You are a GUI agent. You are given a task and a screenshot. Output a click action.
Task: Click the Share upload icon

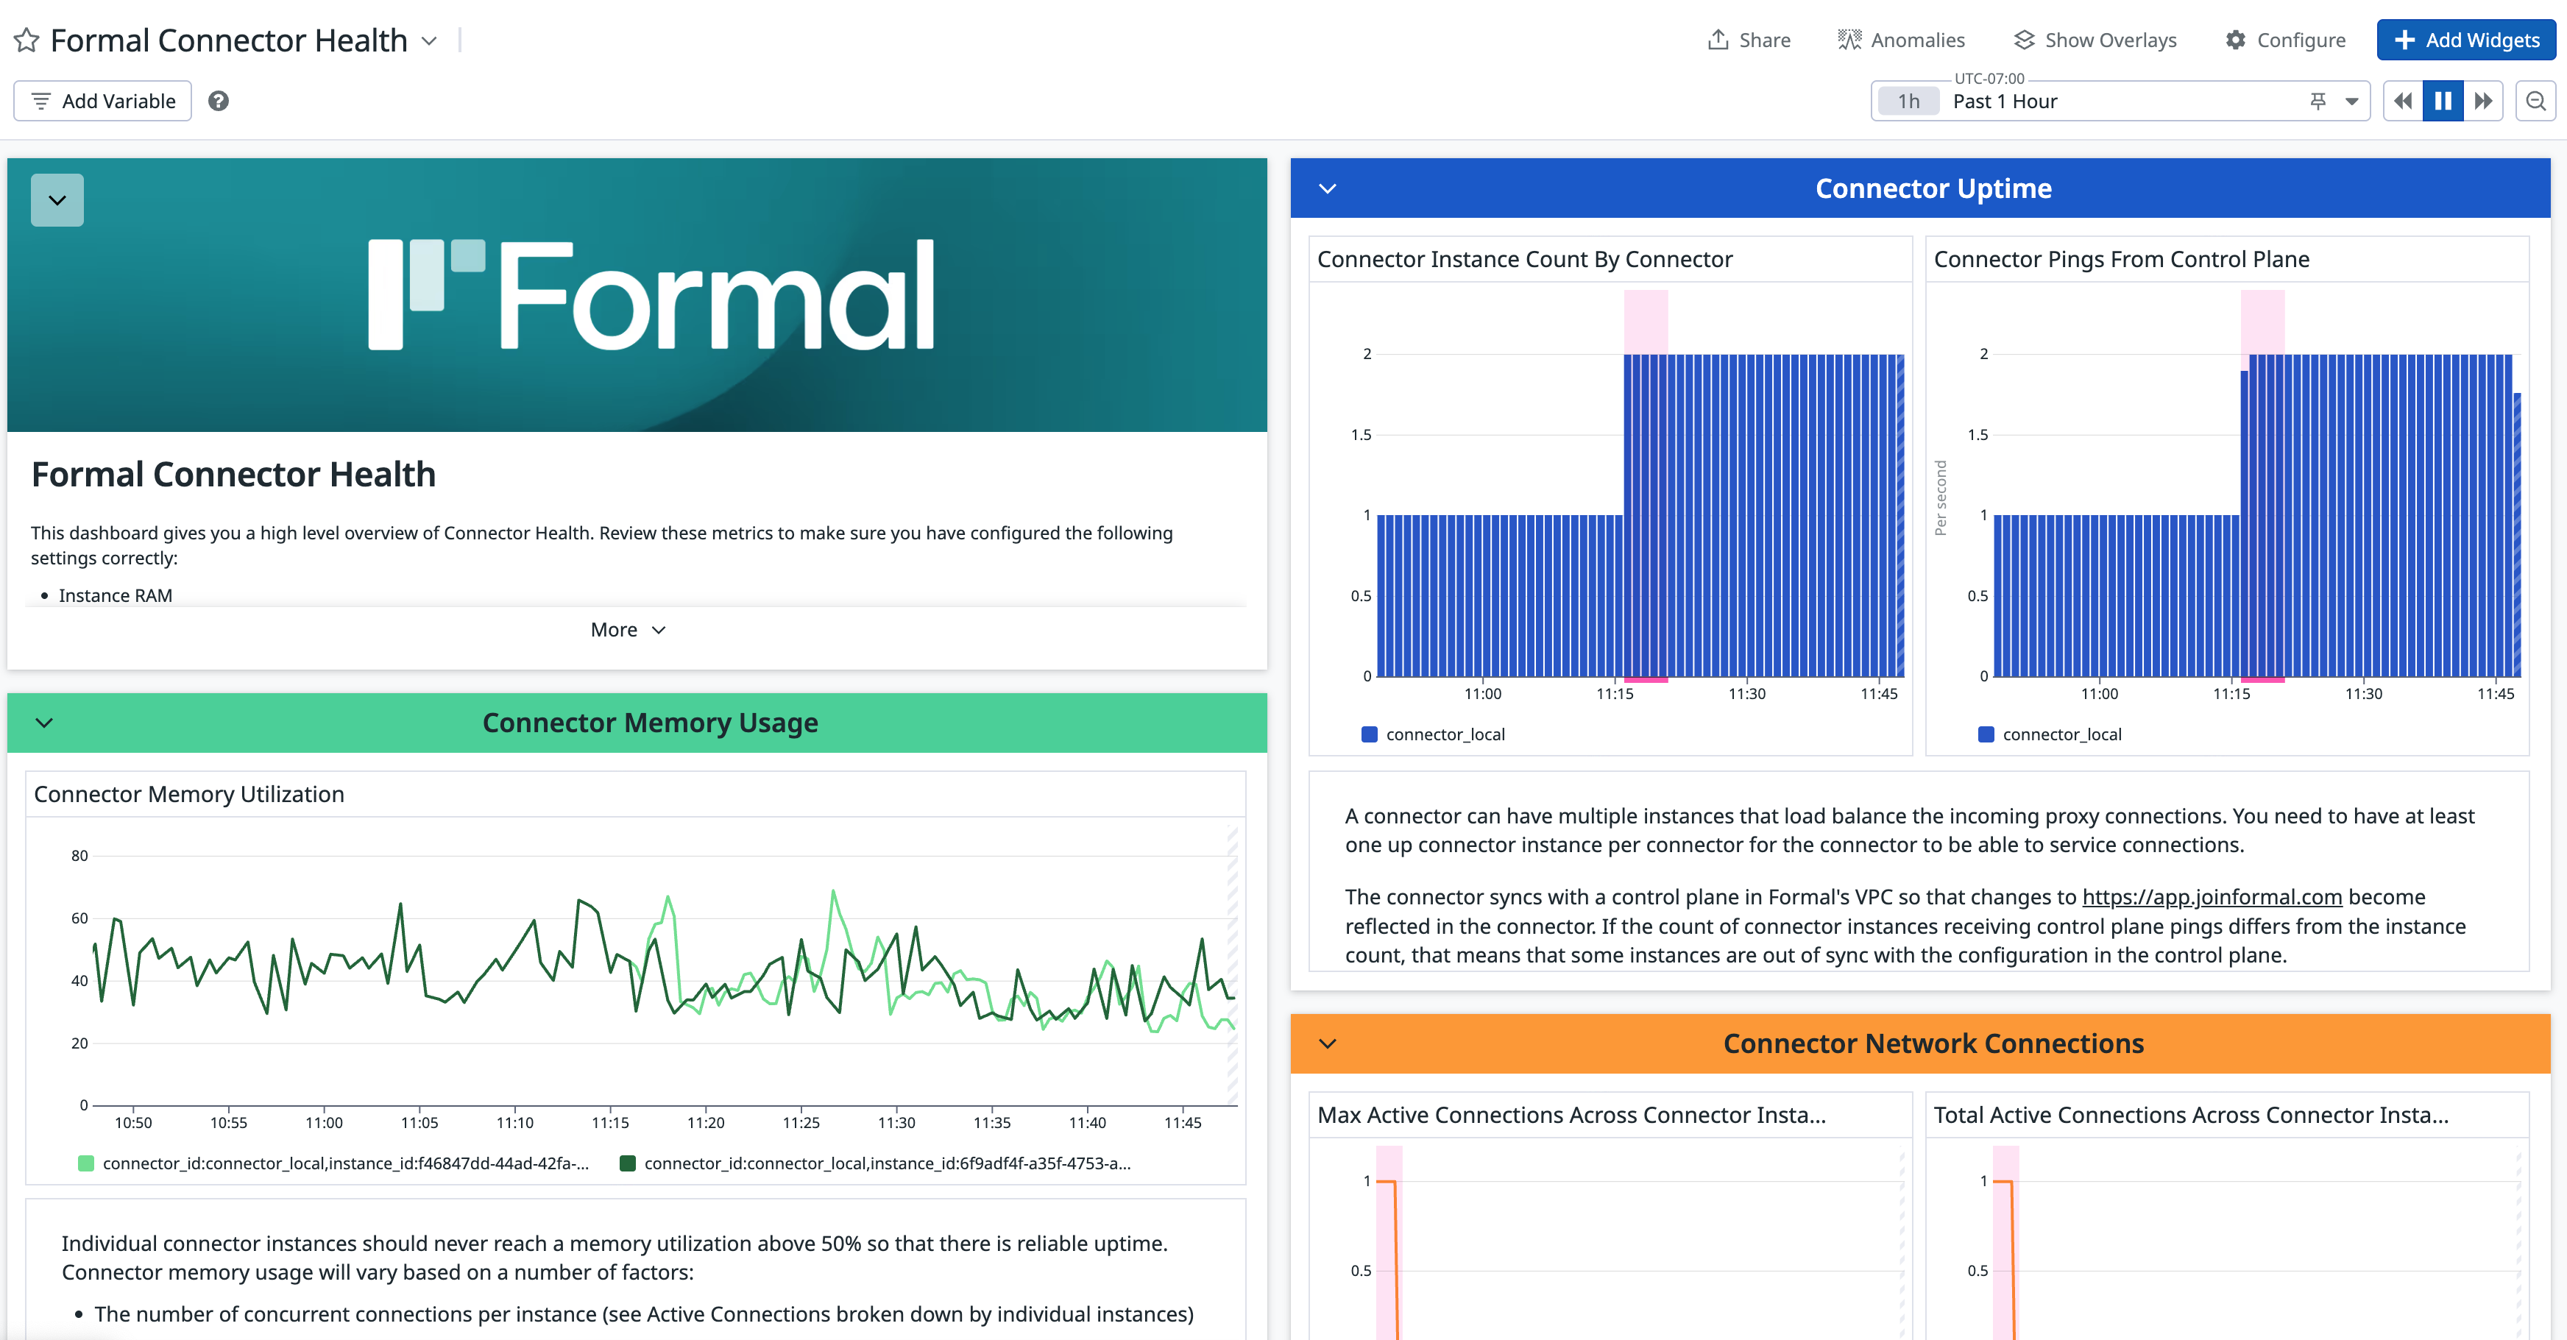pyautogui.click(x=1718, y=40)
